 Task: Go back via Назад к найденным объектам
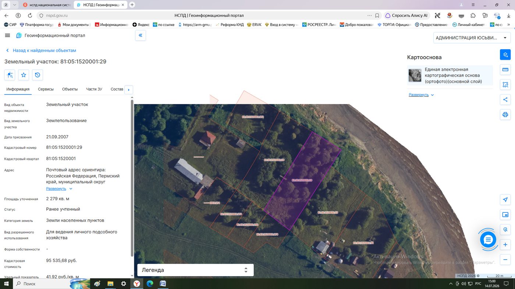click(41, 50)
